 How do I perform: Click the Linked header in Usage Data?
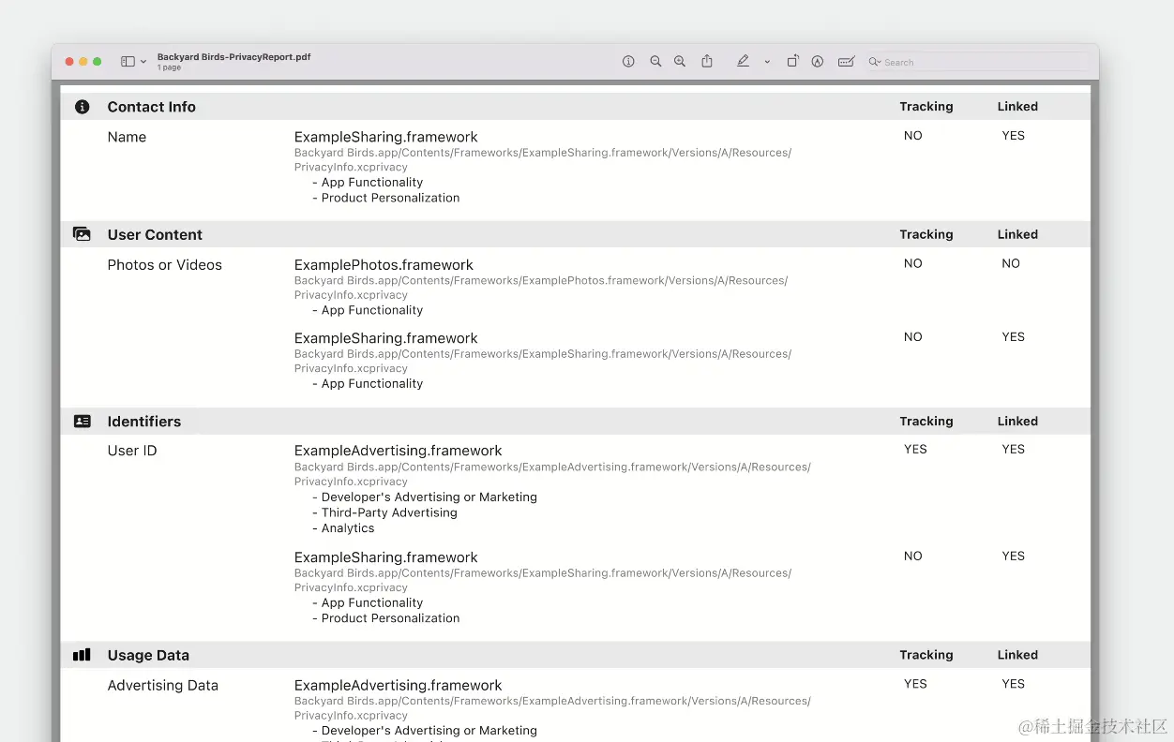[1017, 655]
